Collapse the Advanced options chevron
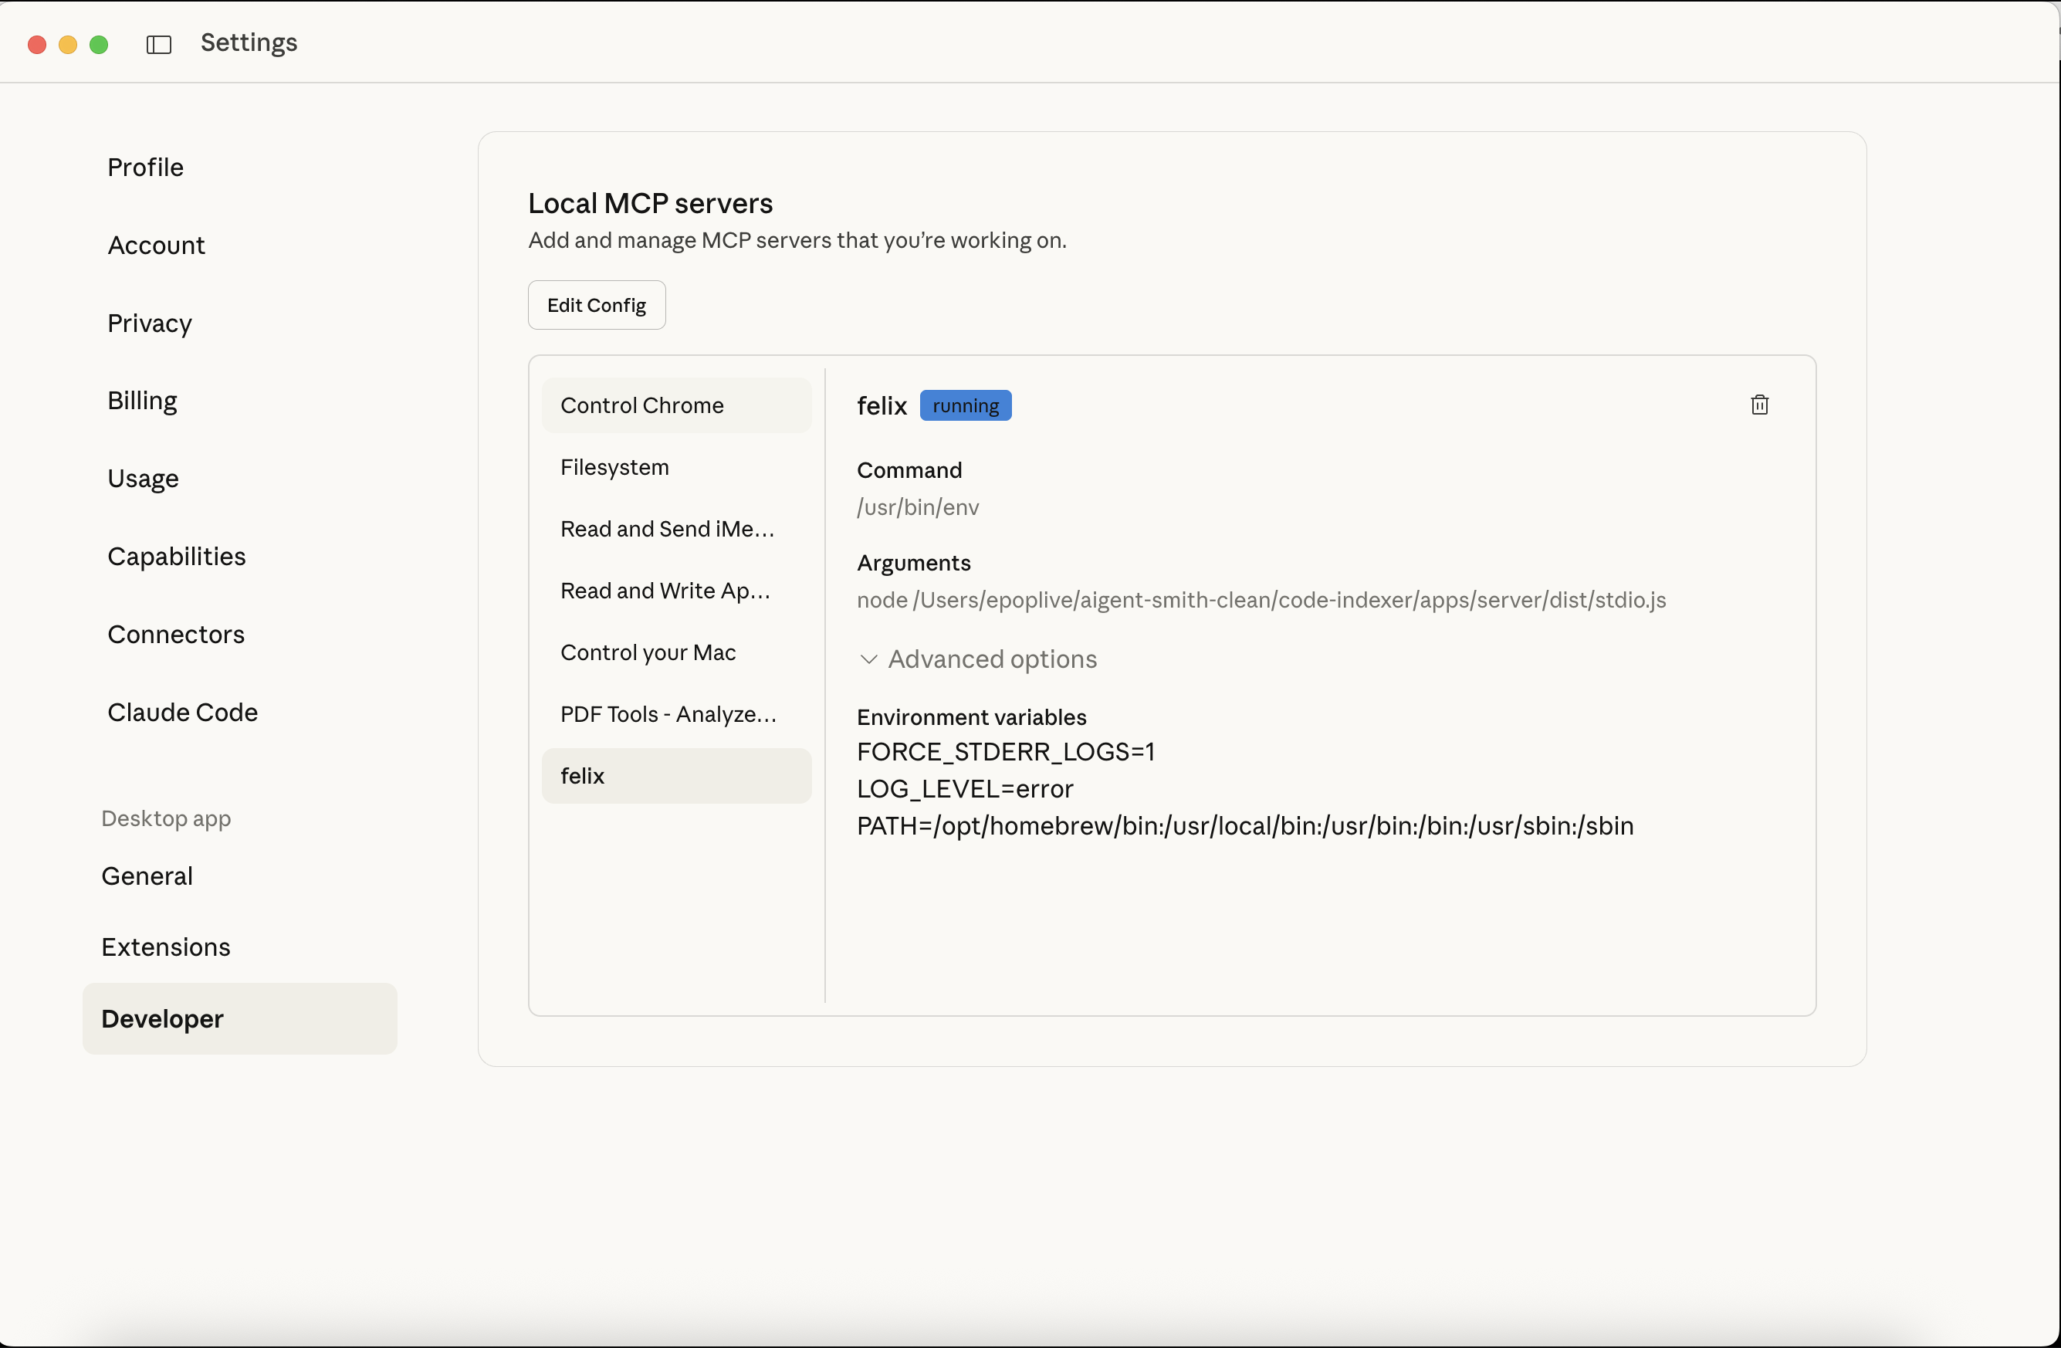 (868, 659)
